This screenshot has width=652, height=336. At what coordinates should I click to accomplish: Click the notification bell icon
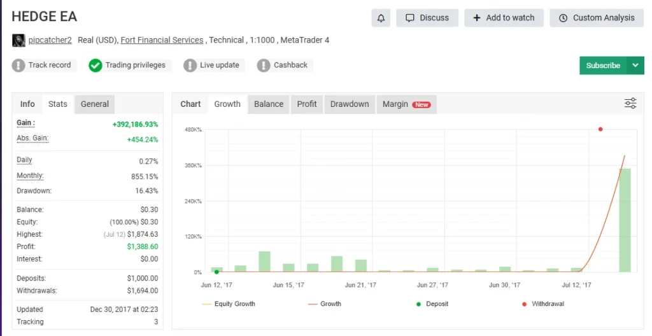pos(381,18)
